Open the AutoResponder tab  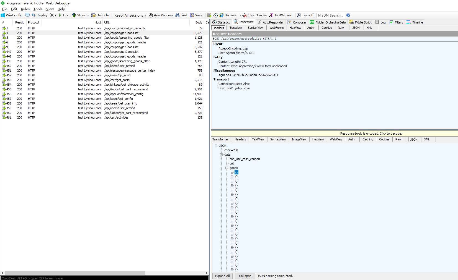(271, 22)
